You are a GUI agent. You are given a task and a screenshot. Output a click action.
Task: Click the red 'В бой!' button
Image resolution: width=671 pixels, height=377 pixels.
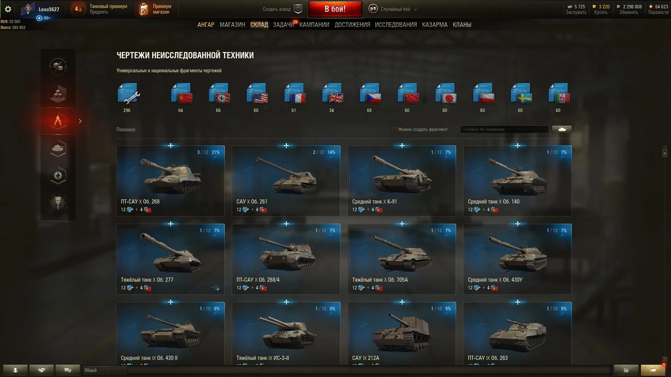click(x=335, y=9)
